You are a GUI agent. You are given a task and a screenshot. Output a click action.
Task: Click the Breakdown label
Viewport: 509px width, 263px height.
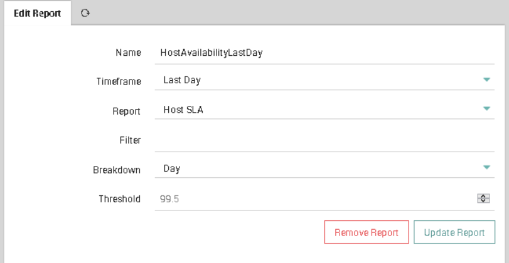[x=117, y=170]
